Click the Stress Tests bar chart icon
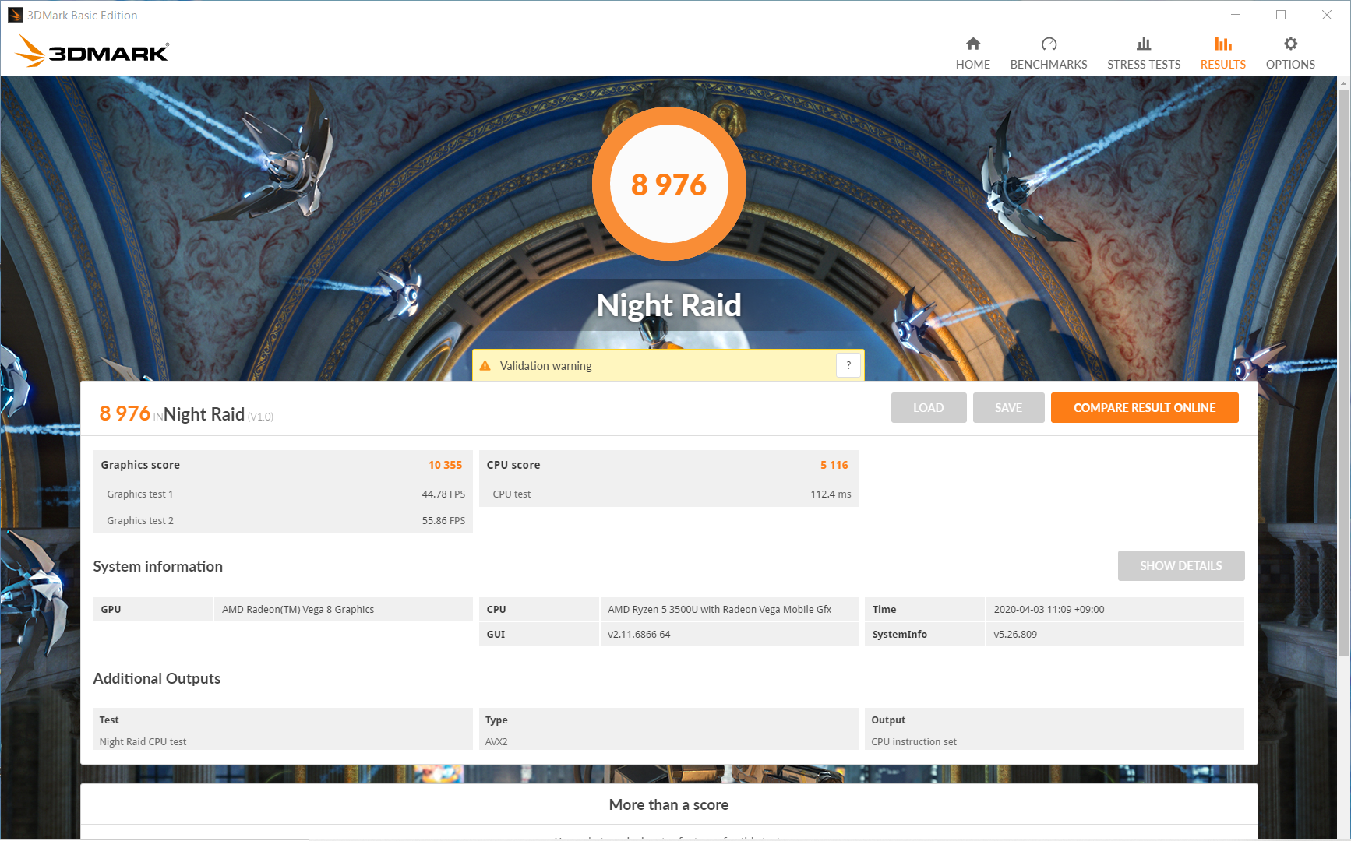This screenshot has width=1351, height=841. [x=1144, y=44]
